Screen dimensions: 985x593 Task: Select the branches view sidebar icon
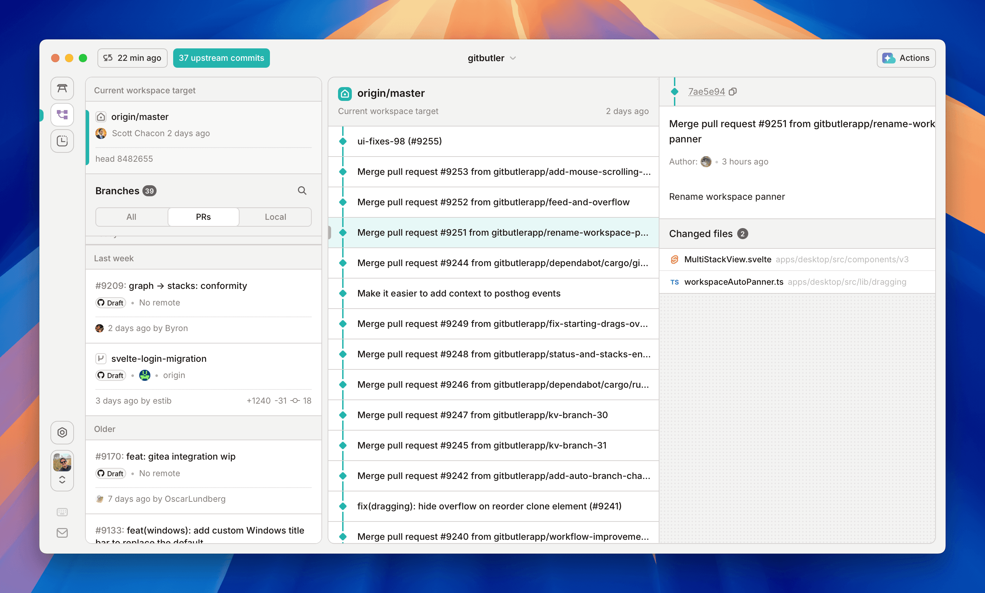tap(62, 115)
